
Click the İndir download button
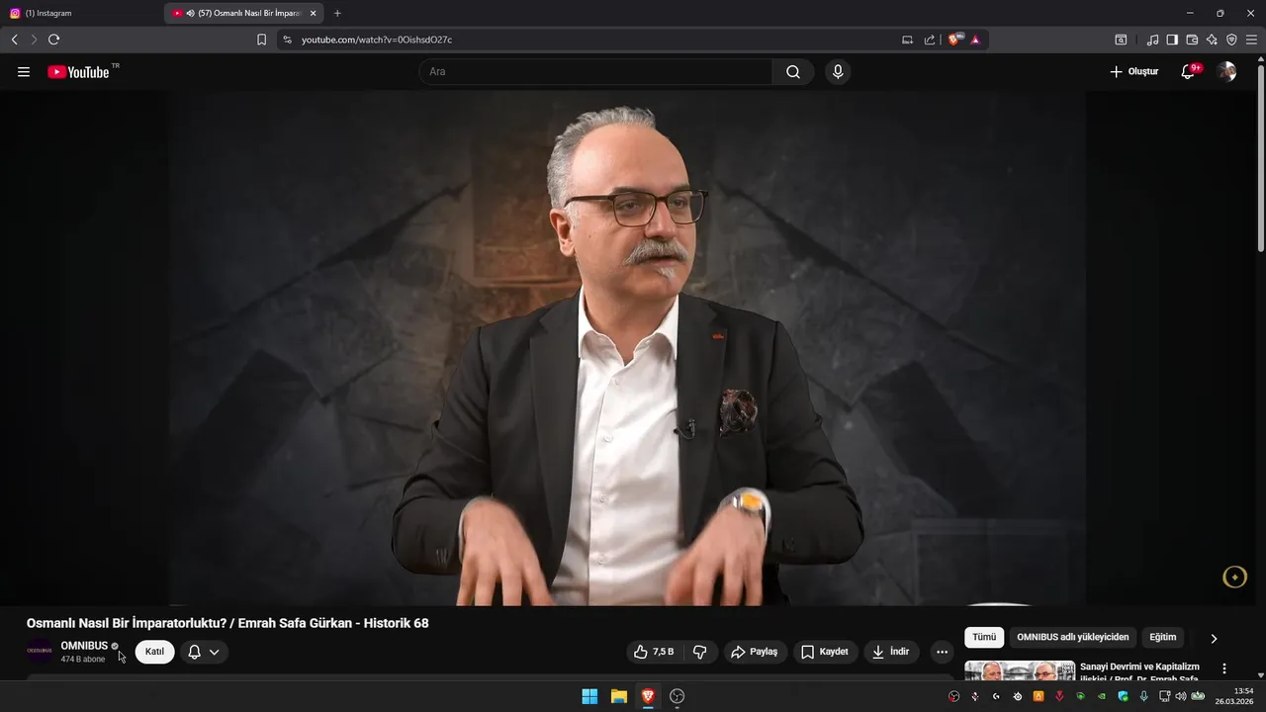pos(891,652)
